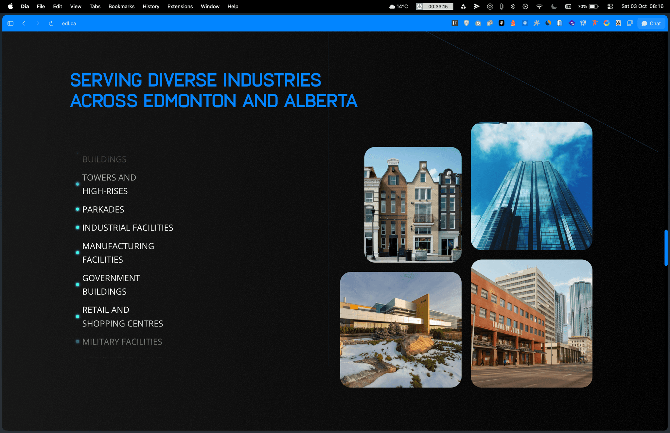Image resolution: width=670 pixels, height=433 pixels.
Task: Go back to the previous page
Action: coord(24,24)
